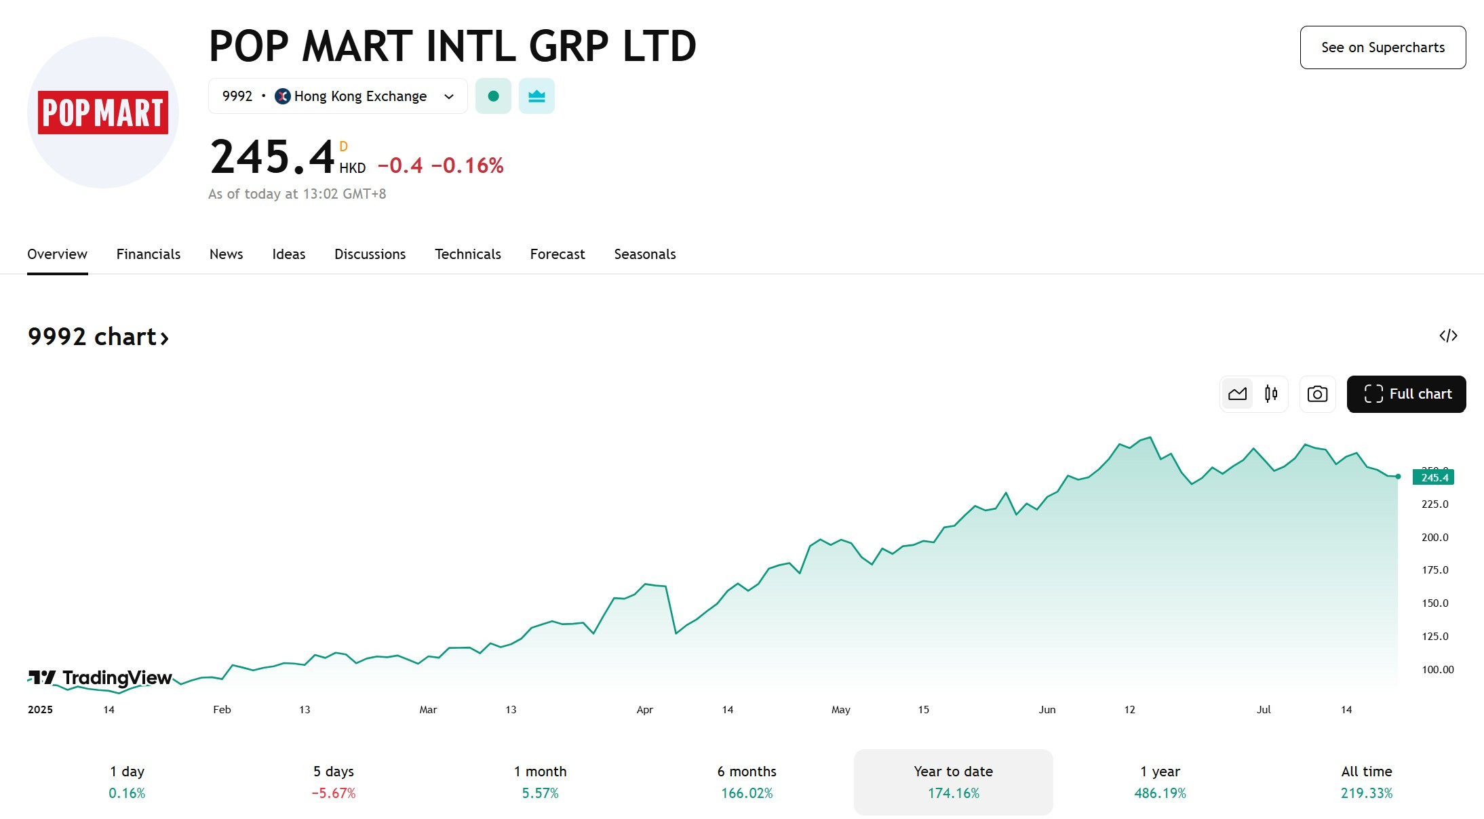Switch to the Technicals tab
The height and width of the screenshot is (819, 1484).
[468, 254]
